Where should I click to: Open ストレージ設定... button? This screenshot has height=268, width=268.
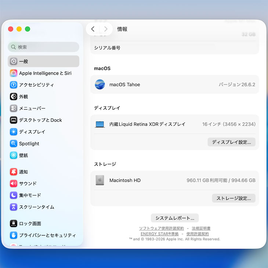click(233, 198)
